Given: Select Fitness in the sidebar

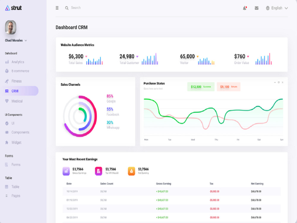Looking at the screenshot, I should [16, 81].
